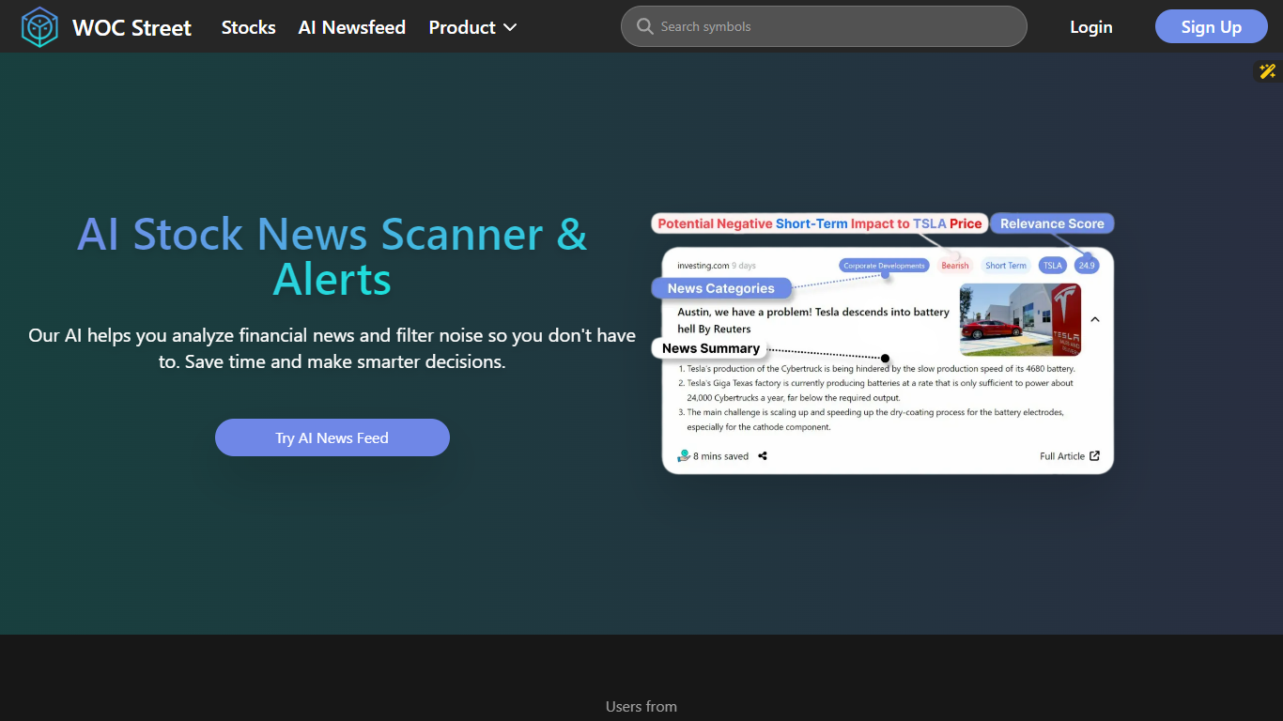Click the TSLA ticker tag

point(1053,266)
